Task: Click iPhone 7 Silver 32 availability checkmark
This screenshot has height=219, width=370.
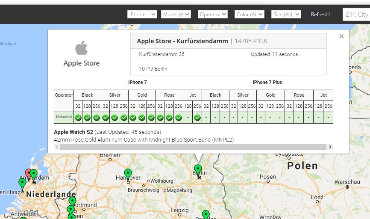Action: point(106,118)
